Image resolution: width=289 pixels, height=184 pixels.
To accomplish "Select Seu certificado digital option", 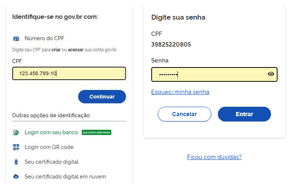I will point(52,162).
